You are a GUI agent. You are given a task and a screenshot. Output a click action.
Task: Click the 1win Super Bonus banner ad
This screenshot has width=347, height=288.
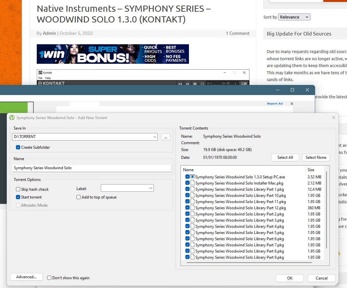point(113,54)
